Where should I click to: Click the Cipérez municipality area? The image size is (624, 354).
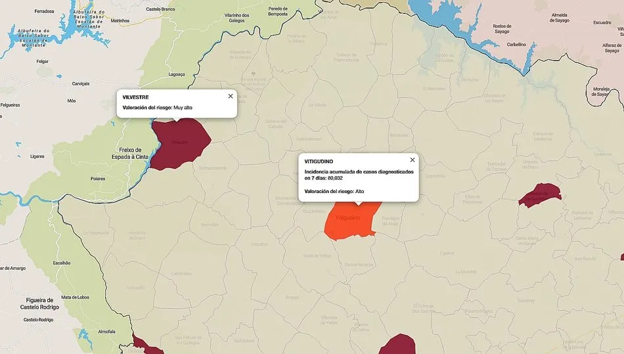(x=447, y=253)
